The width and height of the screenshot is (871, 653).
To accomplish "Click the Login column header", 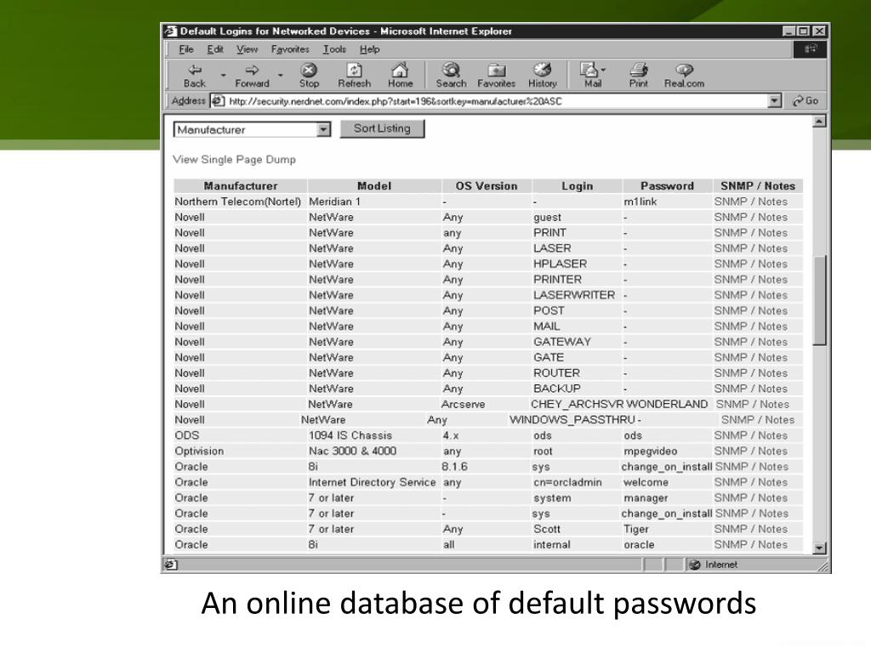I will 577,186.
